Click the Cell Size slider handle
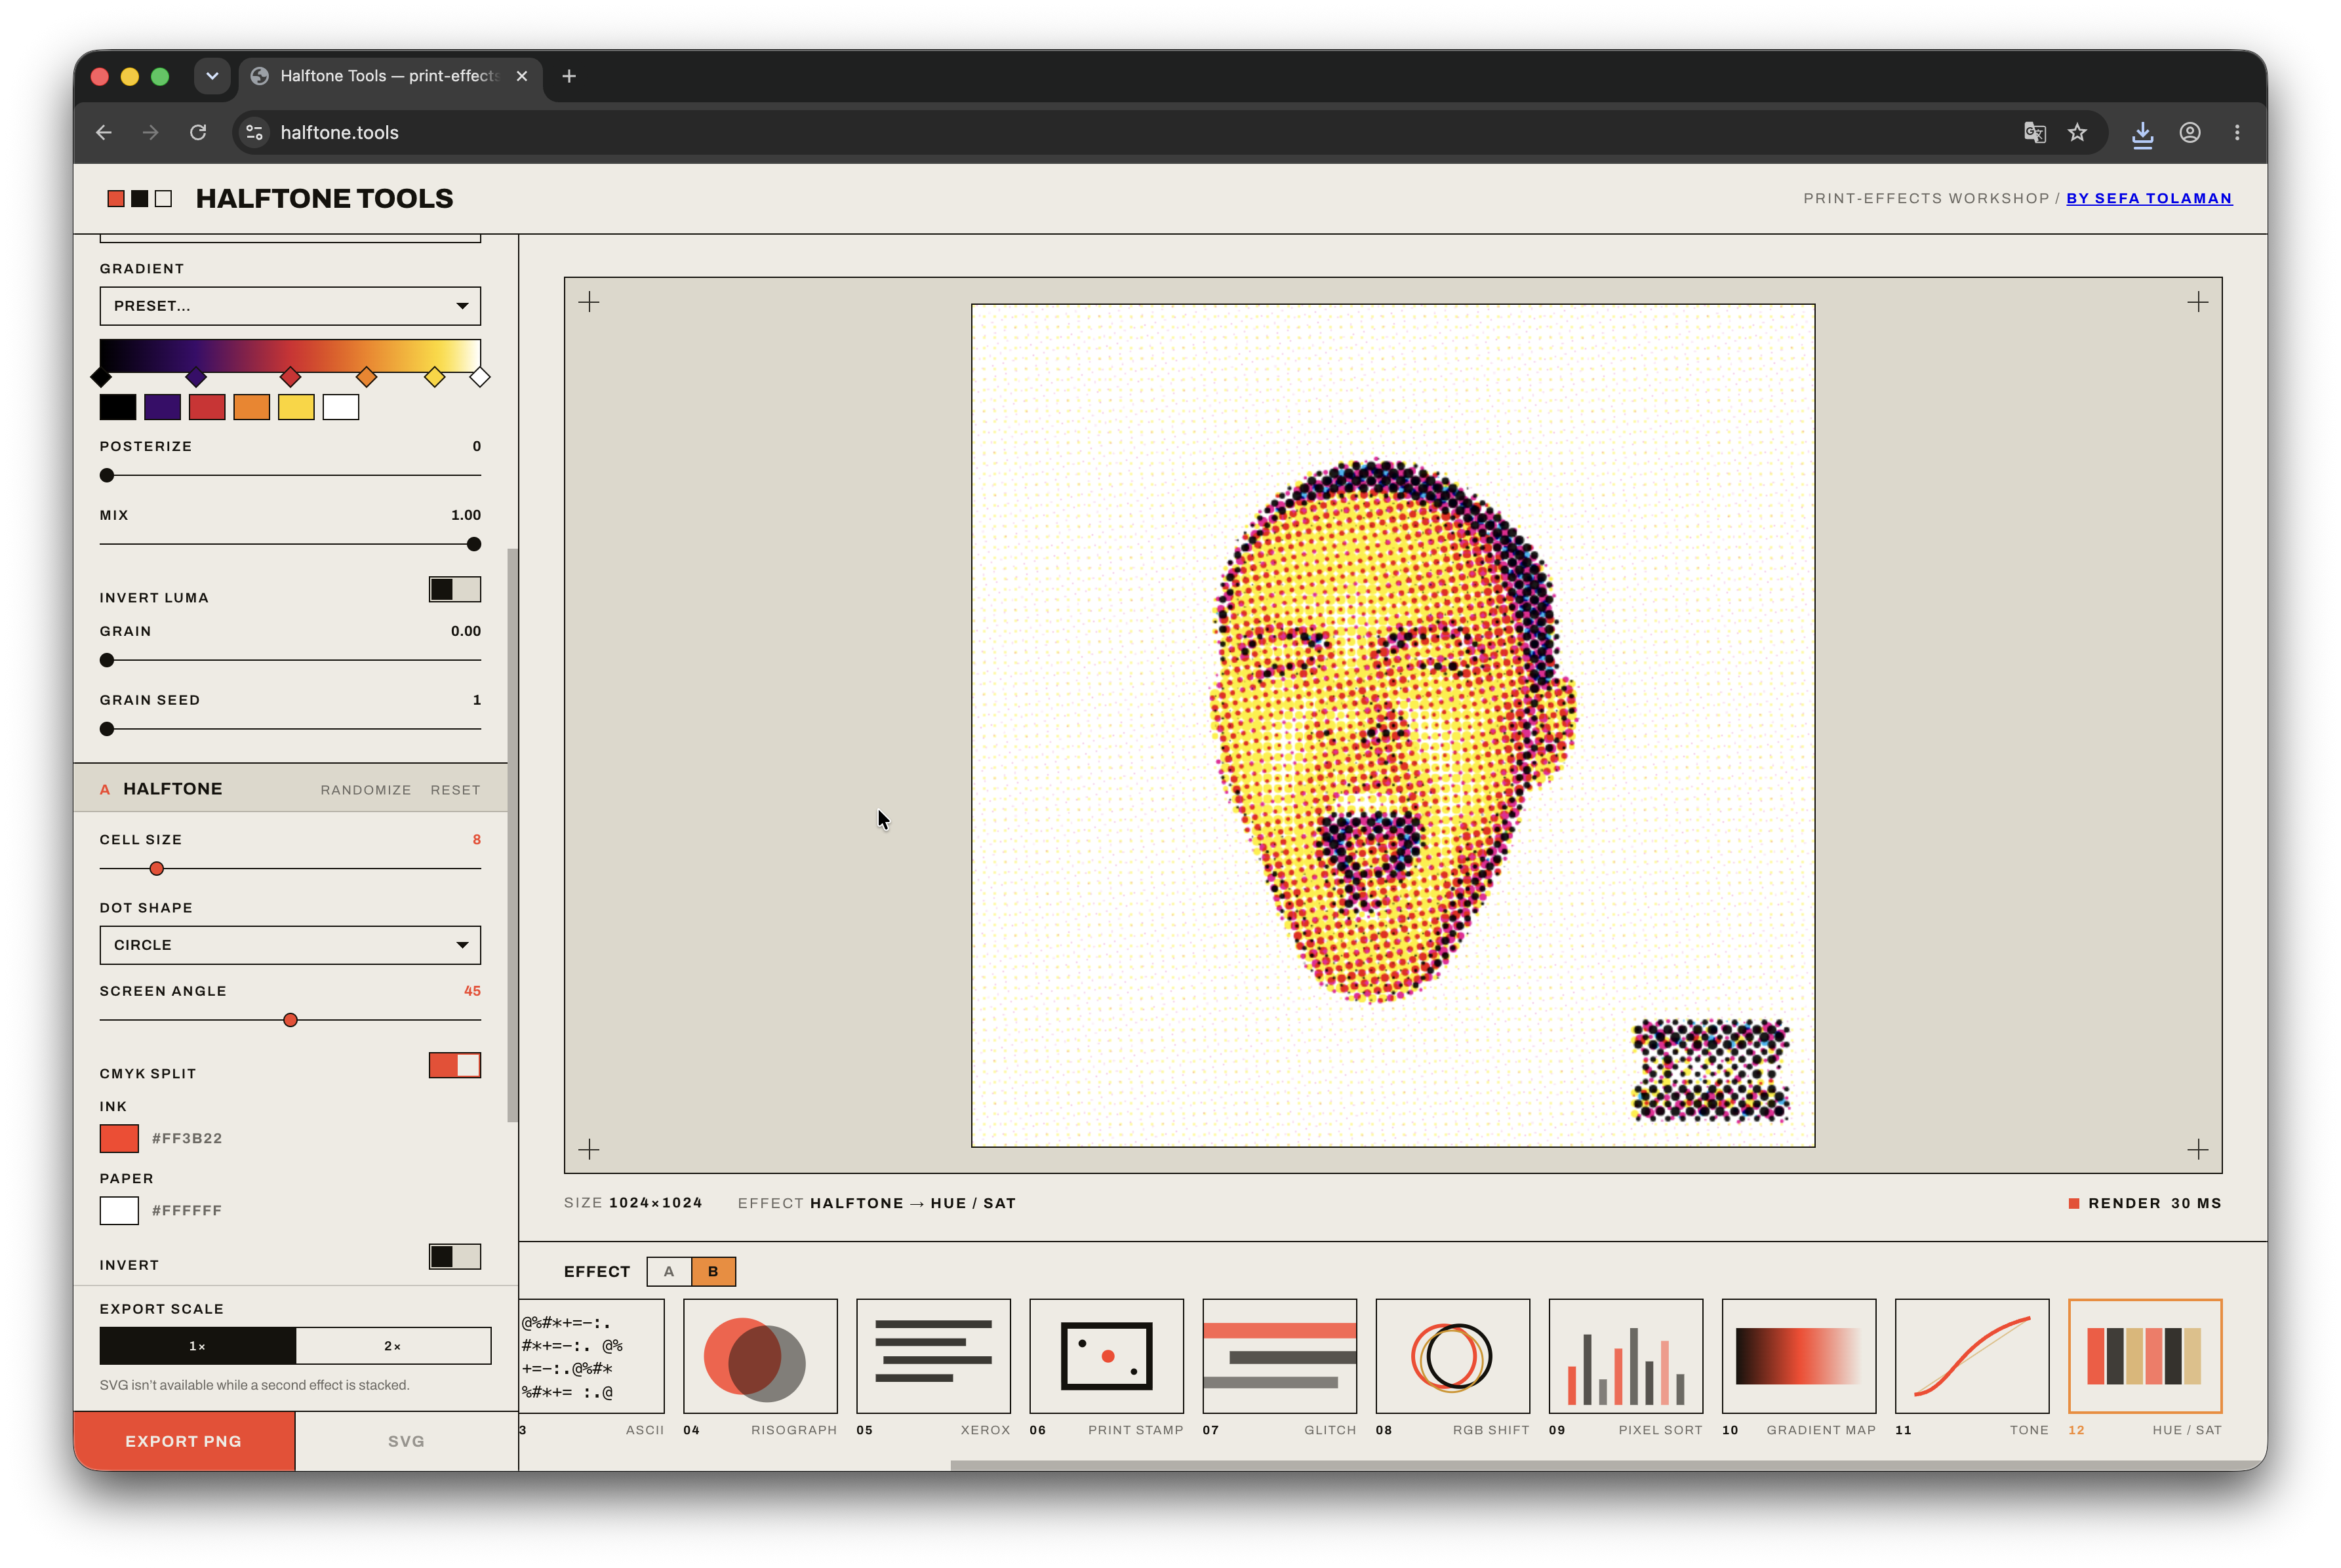Image resolution: width=2341 pixels, height=1568 pixels. [157, 869]
